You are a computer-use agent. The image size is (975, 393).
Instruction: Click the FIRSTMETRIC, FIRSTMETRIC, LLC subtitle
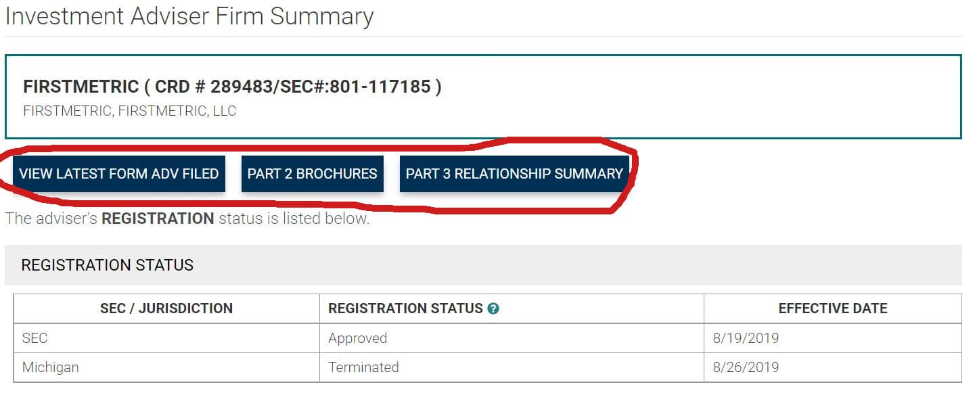[x=129, y=111]
